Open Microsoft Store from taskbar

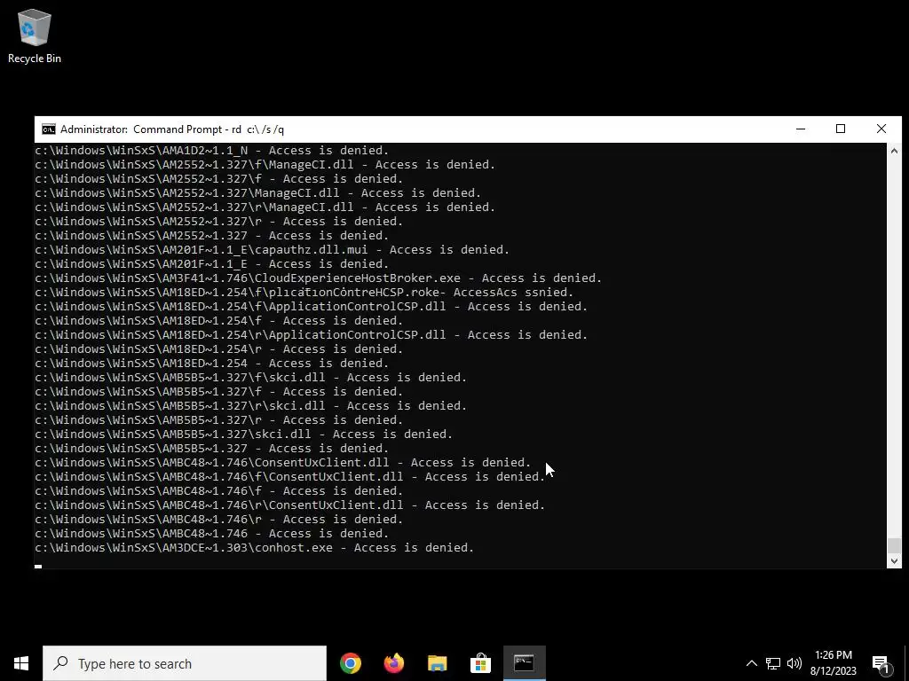click(480, 663)
